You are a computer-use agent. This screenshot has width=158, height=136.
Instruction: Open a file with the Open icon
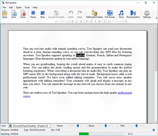[5, 14]
